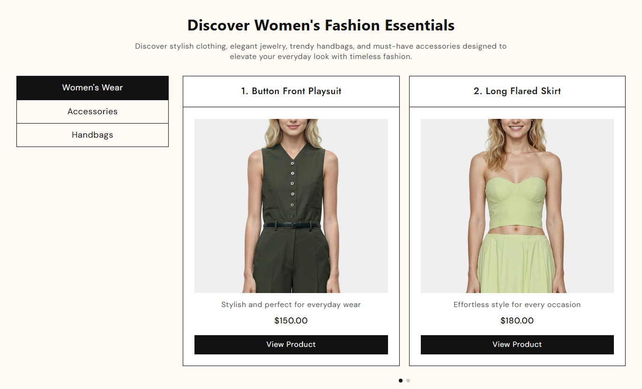
Task: Click the 'Discover Women's Fashion Essentials' heading
Action: coord(321,25)
